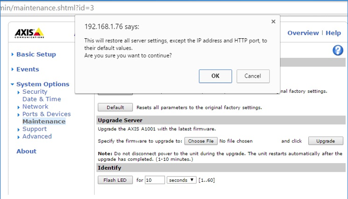This screenshot has height=199, width=348.
Task: Click the browser address bar URL
Action: point(47,8)
